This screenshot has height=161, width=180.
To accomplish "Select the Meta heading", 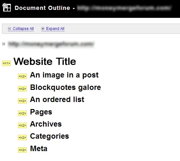I will tap(39, 149).
